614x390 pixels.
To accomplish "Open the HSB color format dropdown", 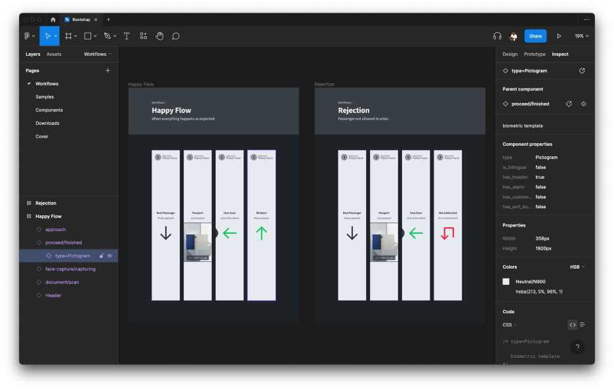I will tap(577, 267).
